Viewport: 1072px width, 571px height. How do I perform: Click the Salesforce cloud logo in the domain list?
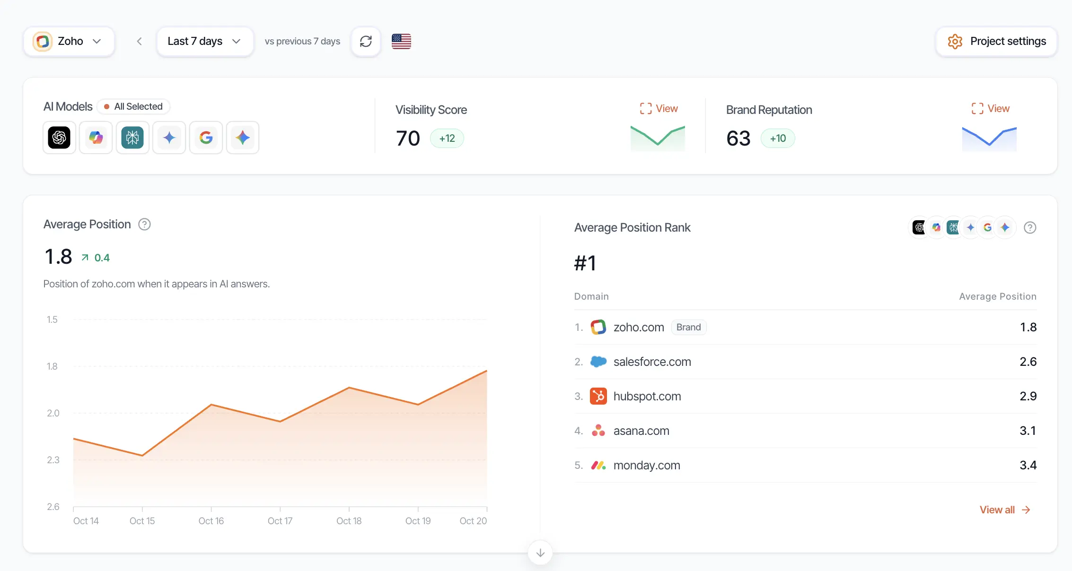[598, 362]
